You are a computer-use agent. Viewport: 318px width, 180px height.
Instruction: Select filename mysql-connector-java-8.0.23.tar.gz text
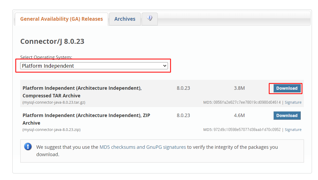(54, 102)
